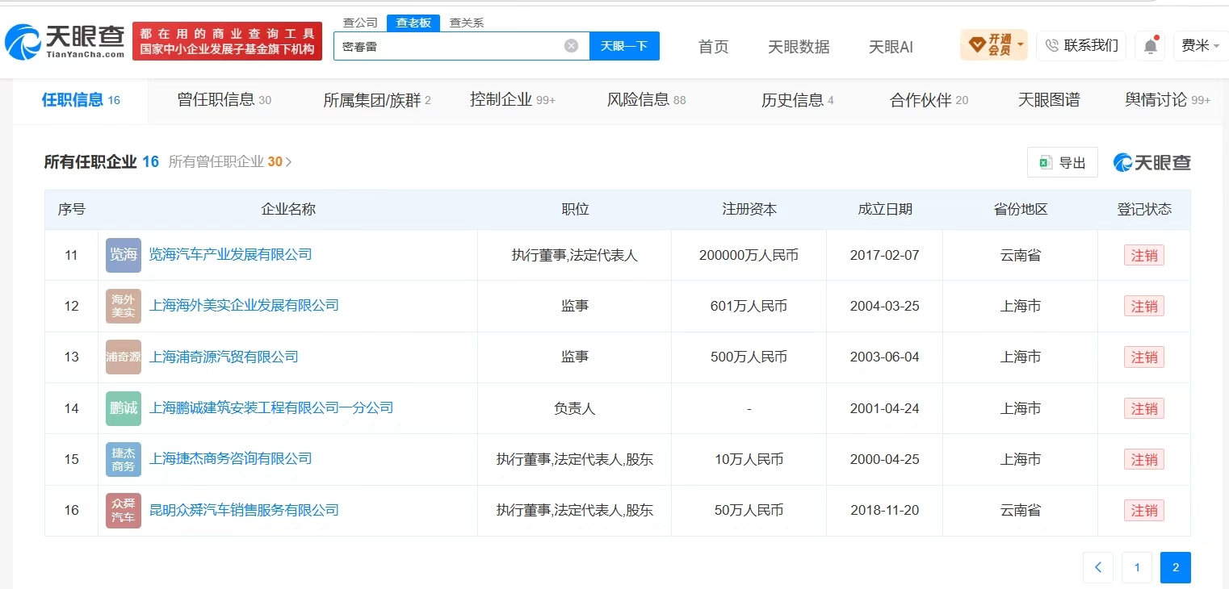Click the 鹏诚 company logo icon
Image resolution: width=1229 pixels, height=589 pixels.
tap(124, 408)
